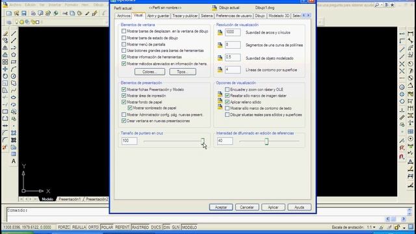Click crosshair size field showing 100
The width and height of the screenshot is (416, 234).
pos(129,141)
